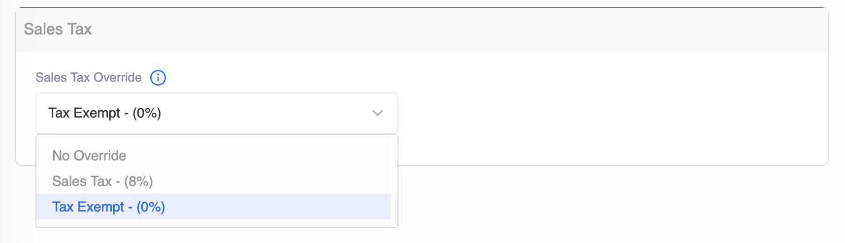Collapse the dropdown using its down arrow

tap(378, 113)
